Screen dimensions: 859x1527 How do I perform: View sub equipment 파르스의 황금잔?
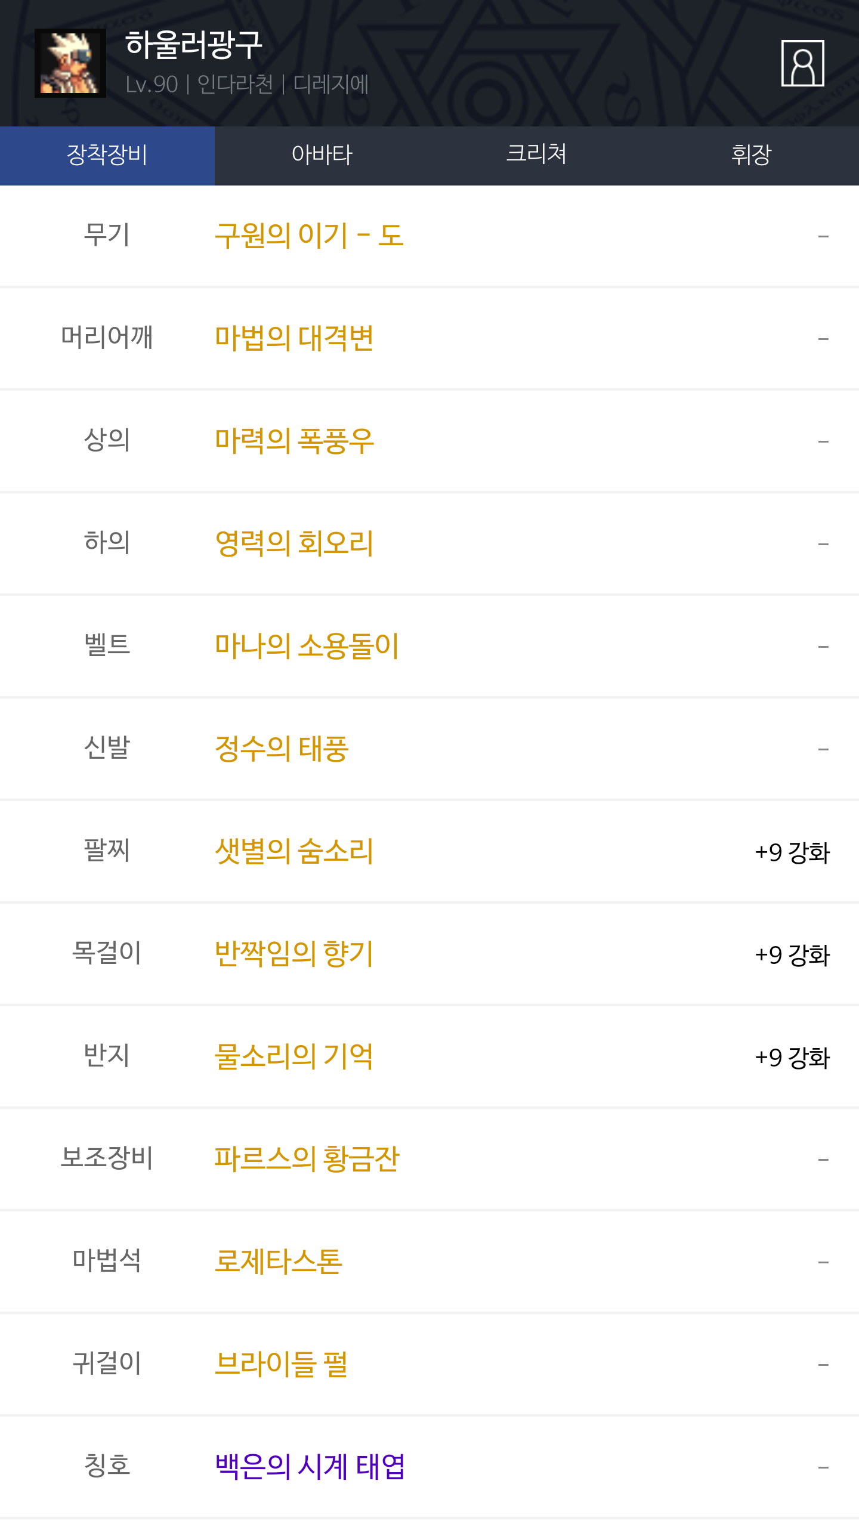pyautogui.click(x=307, y=1159)
